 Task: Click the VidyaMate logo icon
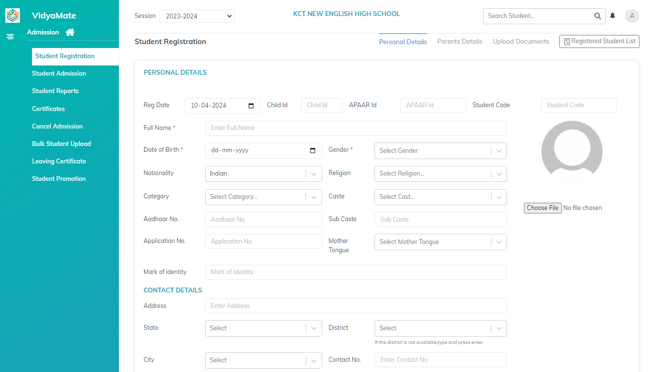point(13,16)
